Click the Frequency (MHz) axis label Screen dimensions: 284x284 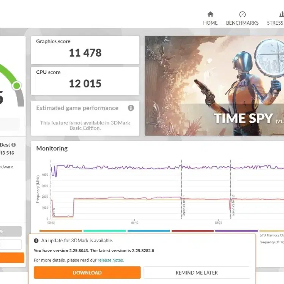(38, 189)
